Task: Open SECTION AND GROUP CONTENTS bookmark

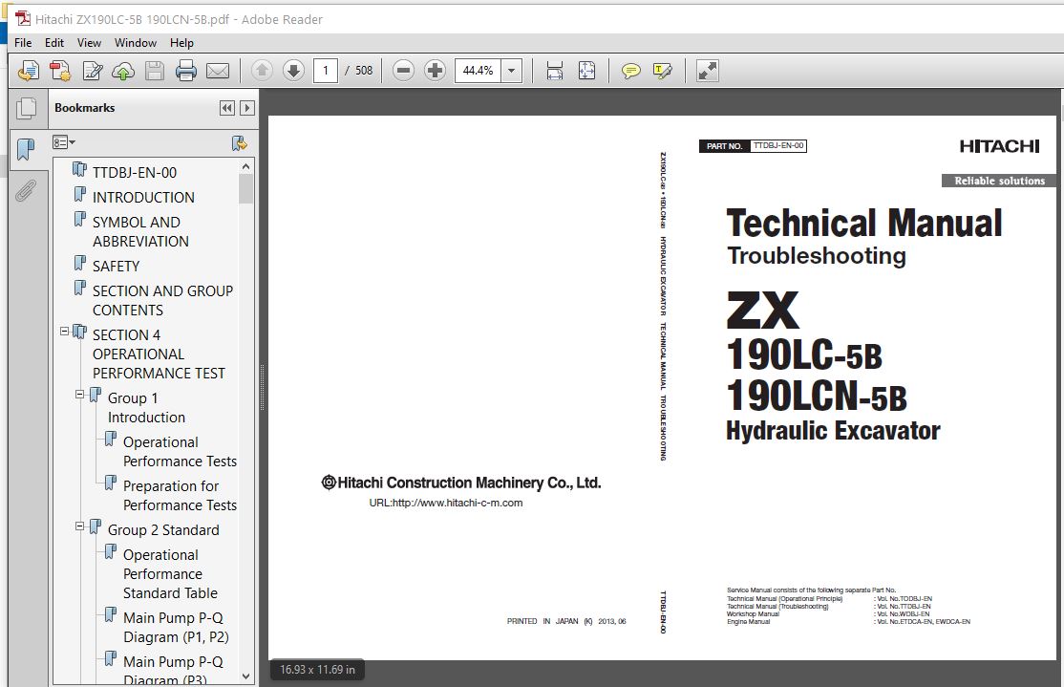Action: (163, 300)
